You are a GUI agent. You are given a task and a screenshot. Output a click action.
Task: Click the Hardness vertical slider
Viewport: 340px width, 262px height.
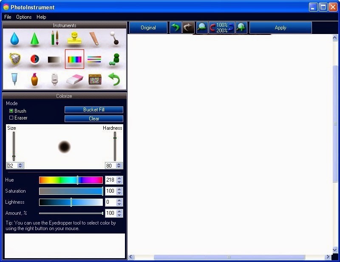pyautogui.click(x=115, y=146)
